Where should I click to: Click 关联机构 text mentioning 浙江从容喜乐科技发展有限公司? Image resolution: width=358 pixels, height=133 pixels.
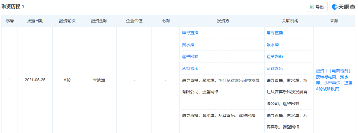287,92
